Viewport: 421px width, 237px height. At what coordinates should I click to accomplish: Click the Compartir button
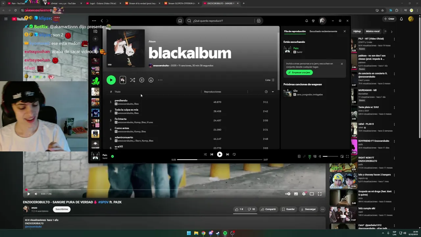tap(268, 209)
